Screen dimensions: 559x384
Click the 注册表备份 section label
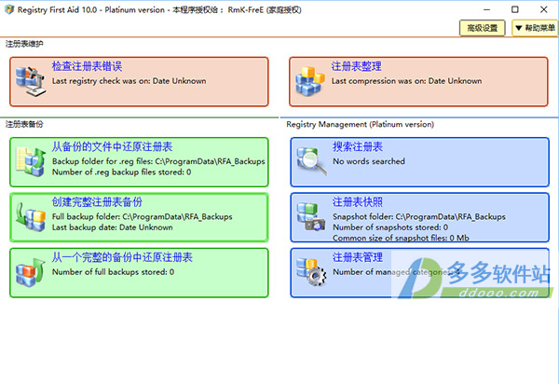coord(24,124)
